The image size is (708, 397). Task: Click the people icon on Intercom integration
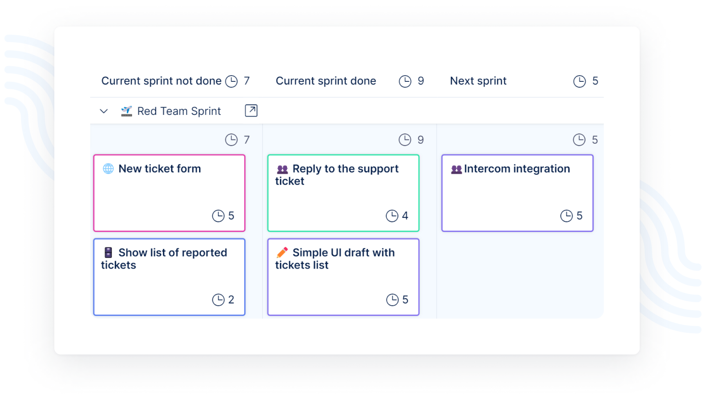[x=456, y=169]
